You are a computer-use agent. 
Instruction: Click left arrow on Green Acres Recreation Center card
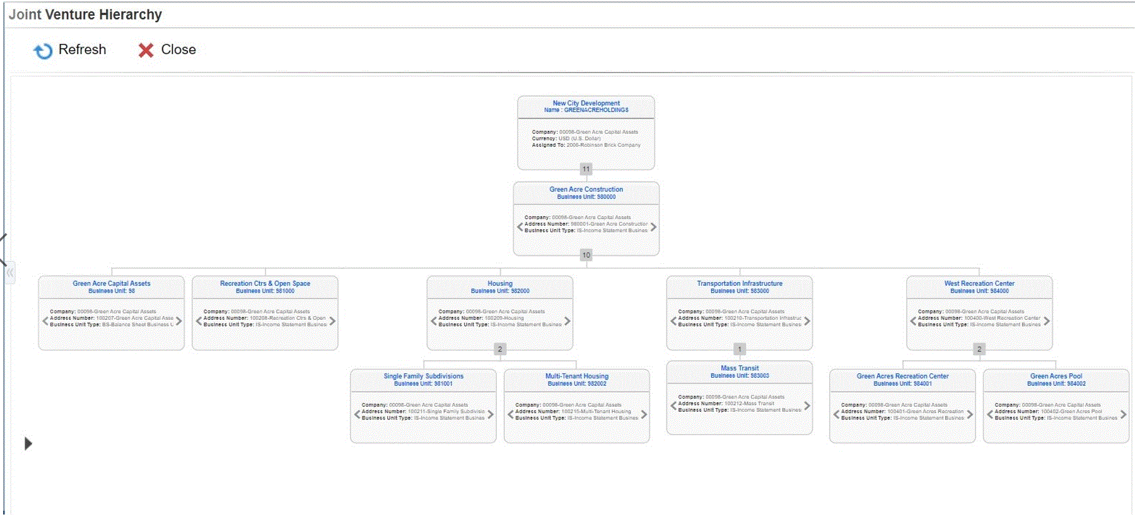tap(835, 414)
